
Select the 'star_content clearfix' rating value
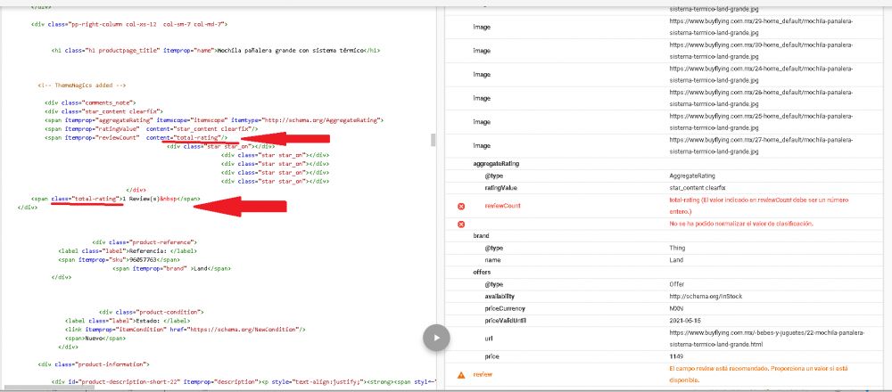(698, 187)
